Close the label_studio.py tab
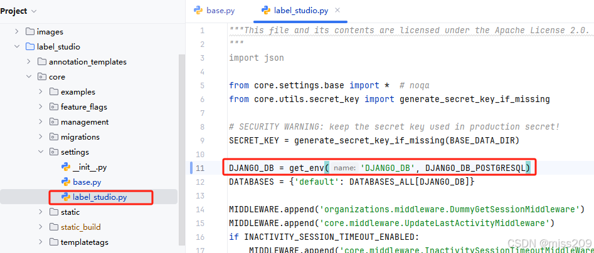Viewport: 594px width, 253px height. pyautogui.click(x=338, y=10)
